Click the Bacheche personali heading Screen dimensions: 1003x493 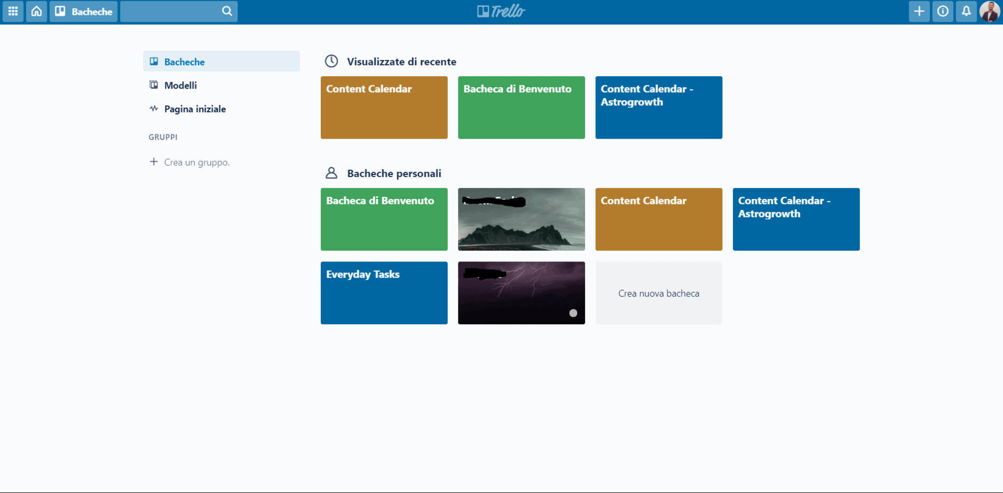click(x=394, y=173)
